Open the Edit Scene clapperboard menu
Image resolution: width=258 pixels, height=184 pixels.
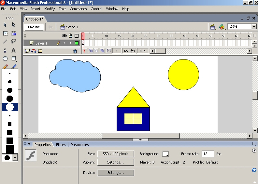click(213, 27)
